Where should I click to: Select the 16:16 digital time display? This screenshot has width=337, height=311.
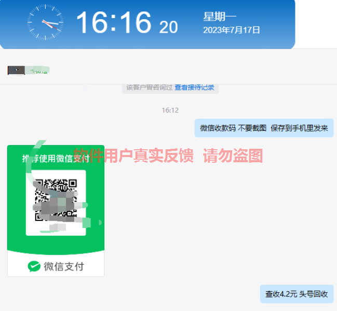[114, 22]
